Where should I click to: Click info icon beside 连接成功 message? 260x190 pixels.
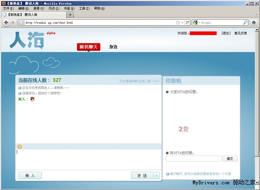click(x=19, y=93)
